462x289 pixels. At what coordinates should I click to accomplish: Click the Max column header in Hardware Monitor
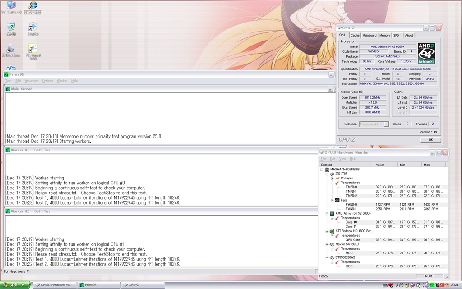pyautogui.click(x=434, y=165)
